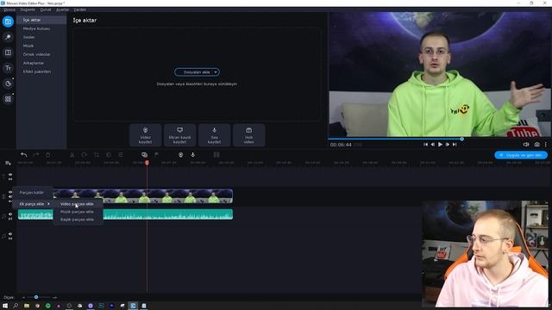Open the Filters magic wand sidebar icon
Screen dimensions: 552x310
[x=8, y=37]
